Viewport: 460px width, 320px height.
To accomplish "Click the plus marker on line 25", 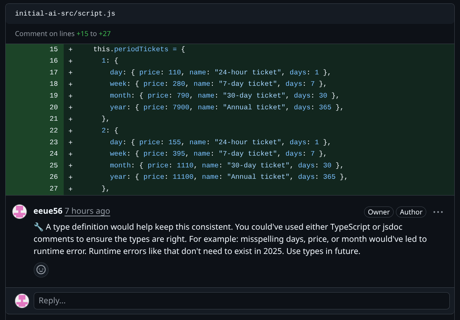I will pyautogui.click(x=71, y=166).
